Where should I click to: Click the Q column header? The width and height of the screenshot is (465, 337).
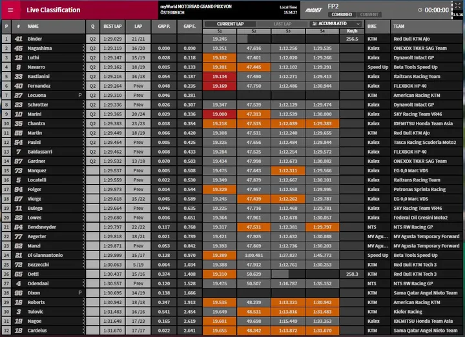92,26
